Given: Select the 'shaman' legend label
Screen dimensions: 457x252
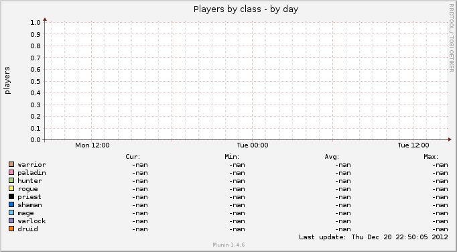Looking at the screenshot, I should [x=29, y=205].
